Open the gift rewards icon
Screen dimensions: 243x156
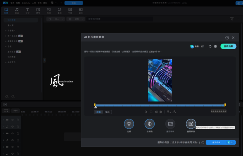[x=215, y=47]
